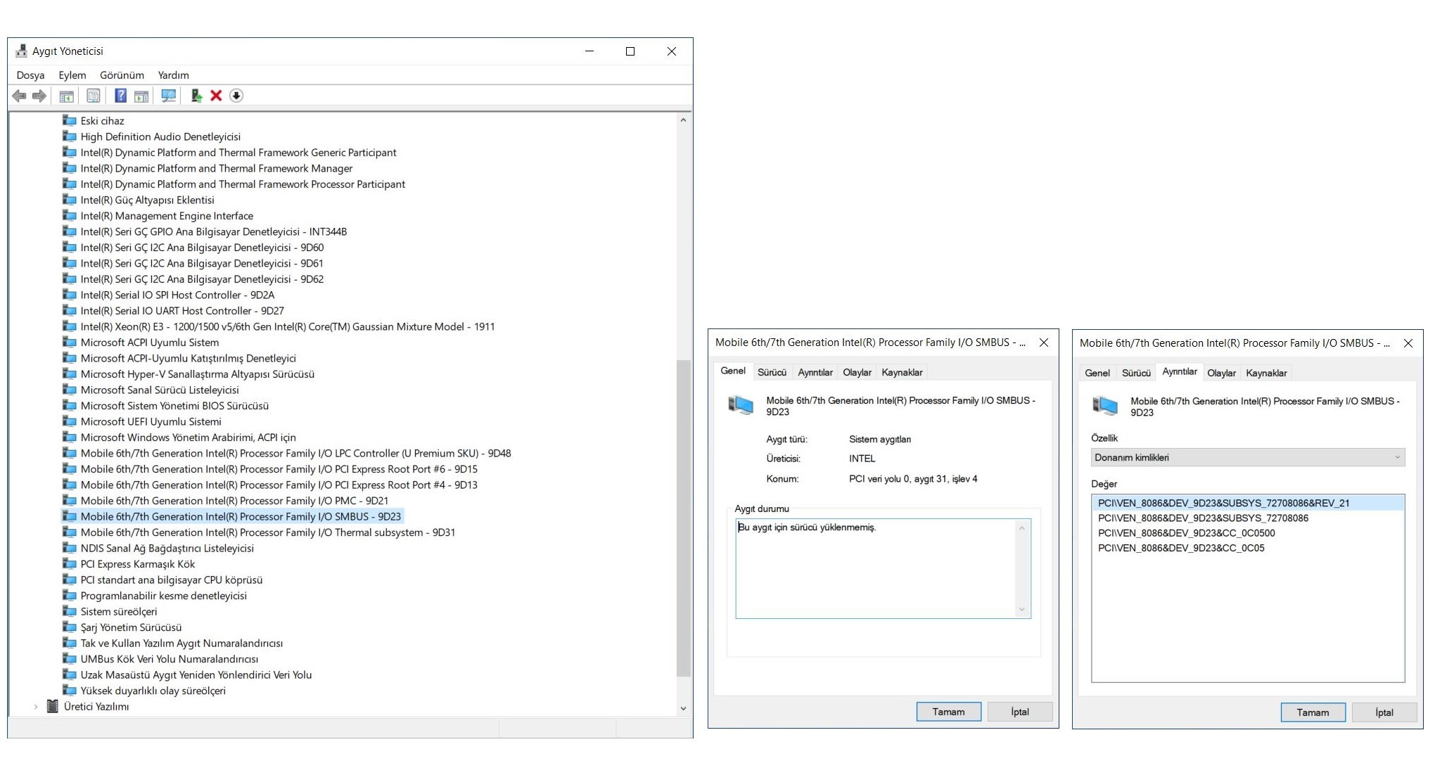
Task: Click the Forward arrow toolbar icon
Action: pos(39,96)
